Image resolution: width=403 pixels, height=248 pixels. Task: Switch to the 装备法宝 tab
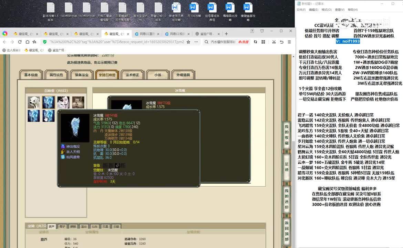(82, 75)
